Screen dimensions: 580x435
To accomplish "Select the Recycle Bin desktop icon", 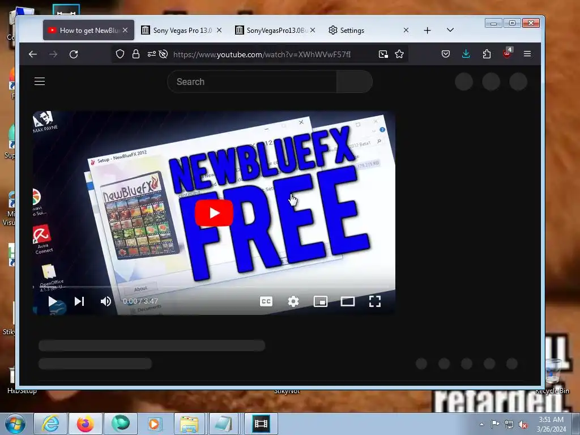I will click(553, 376).
